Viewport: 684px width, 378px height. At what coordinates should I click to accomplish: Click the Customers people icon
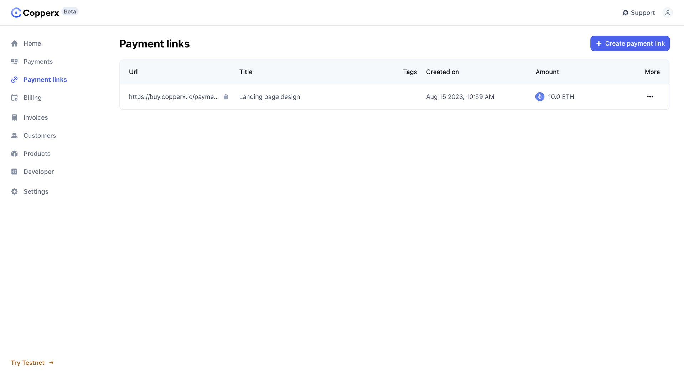click(15, 135)
